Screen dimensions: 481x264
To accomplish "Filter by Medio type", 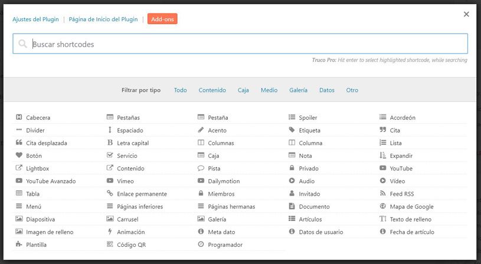I will click(x=269, y=90).
